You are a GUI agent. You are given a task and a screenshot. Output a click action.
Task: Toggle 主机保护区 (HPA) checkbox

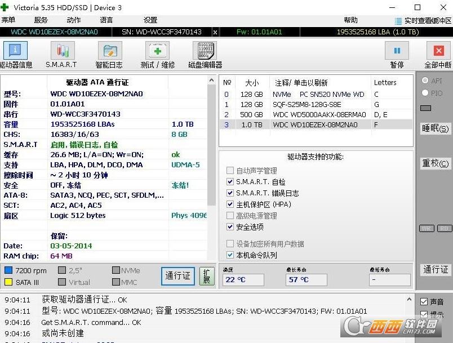click(x=230, y=204)
